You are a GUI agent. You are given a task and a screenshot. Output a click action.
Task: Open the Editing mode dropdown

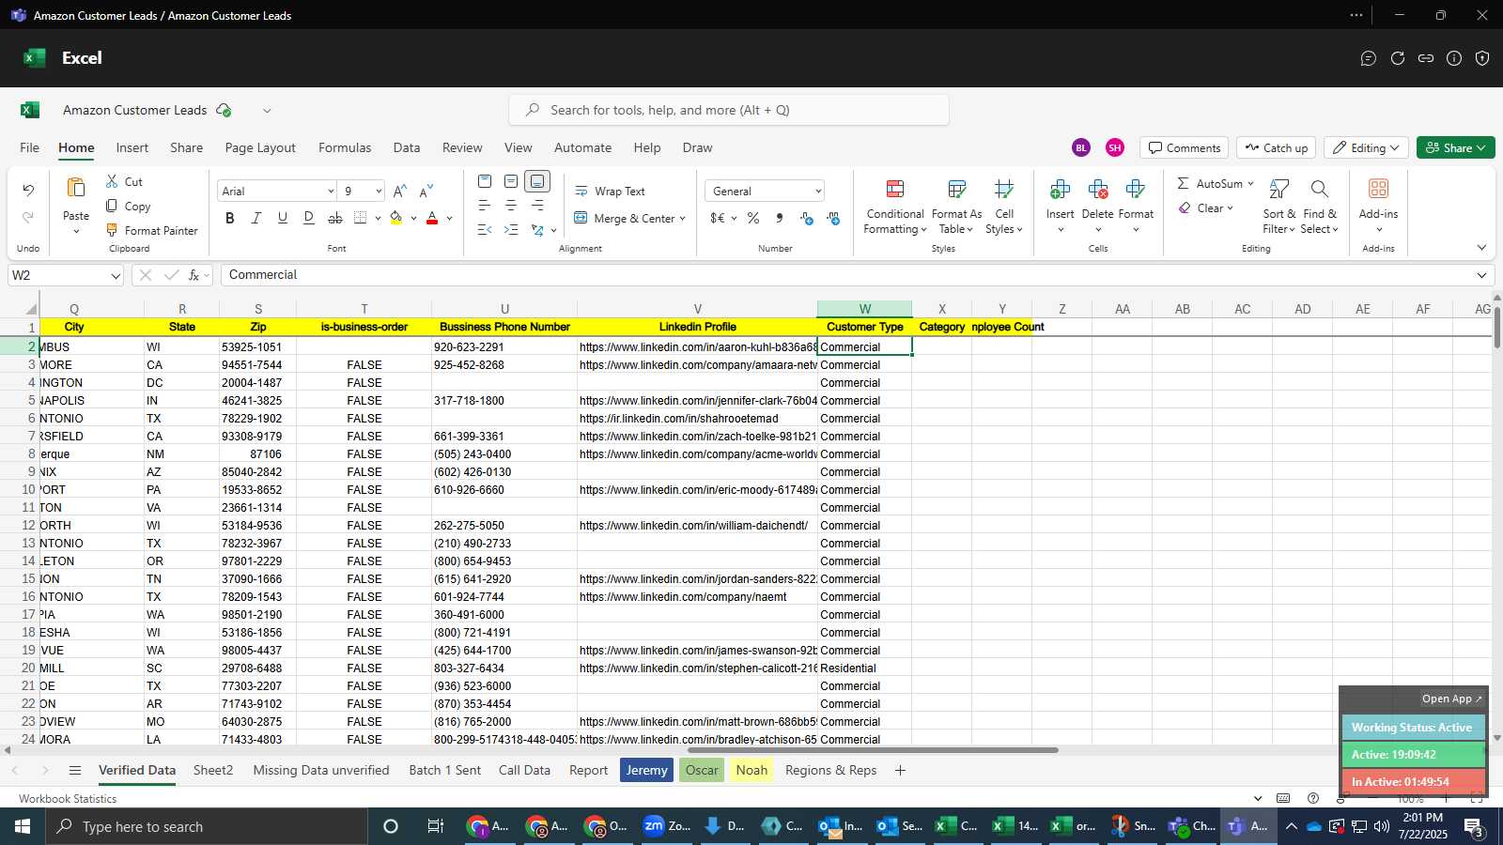point(1367,147)
